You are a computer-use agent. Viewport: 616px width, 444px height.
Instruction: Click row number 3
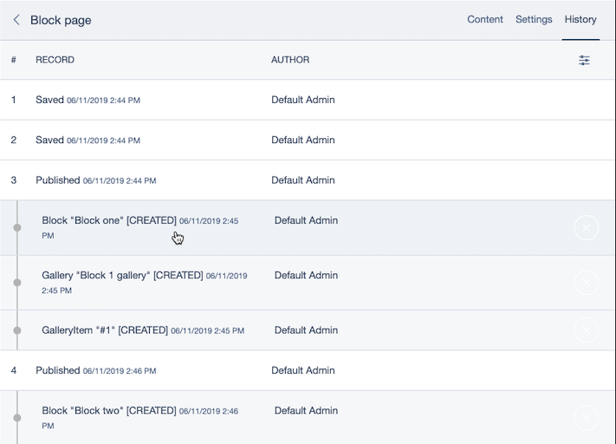(14, 180)
